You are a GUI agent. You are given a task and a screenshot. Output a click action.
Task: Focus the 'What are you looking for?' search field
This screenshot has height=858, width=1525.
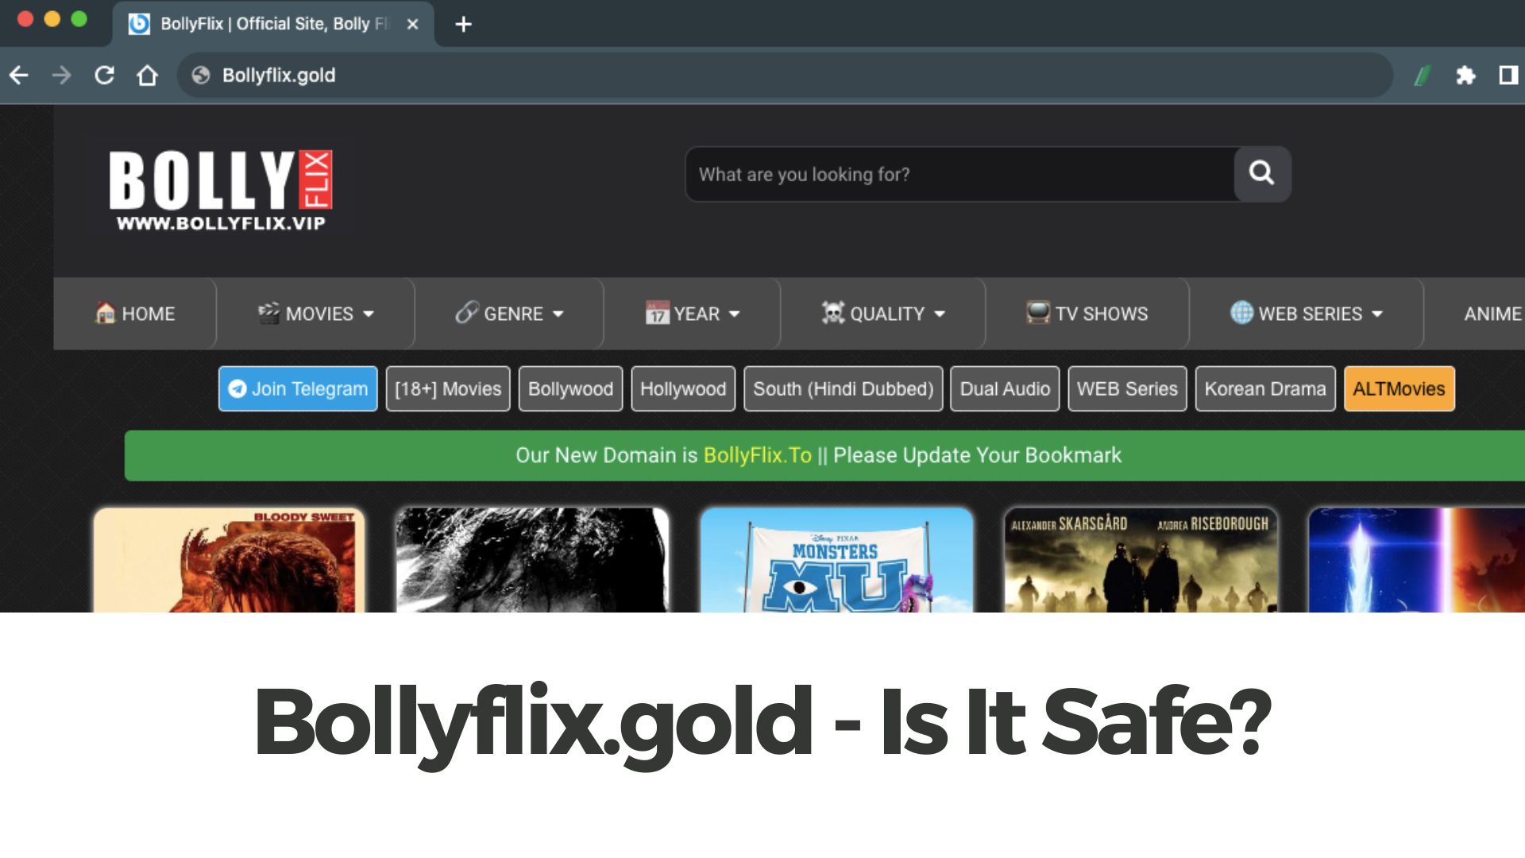click(x=959, y=174)
